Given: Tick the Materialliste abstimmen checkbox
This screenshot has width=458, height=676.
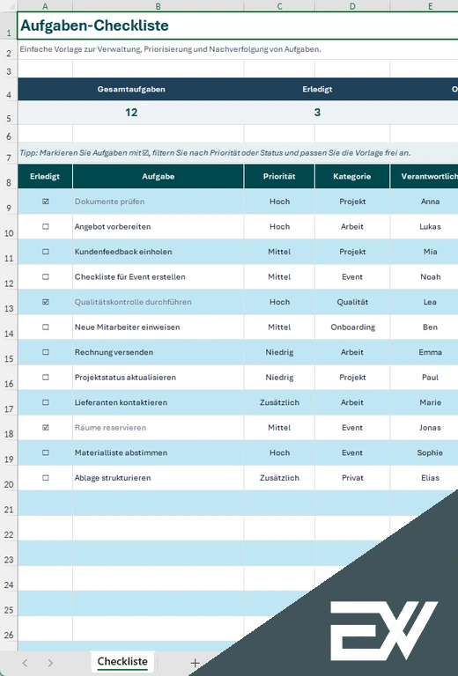Looking at the screenshot, I should coord(46,452).
